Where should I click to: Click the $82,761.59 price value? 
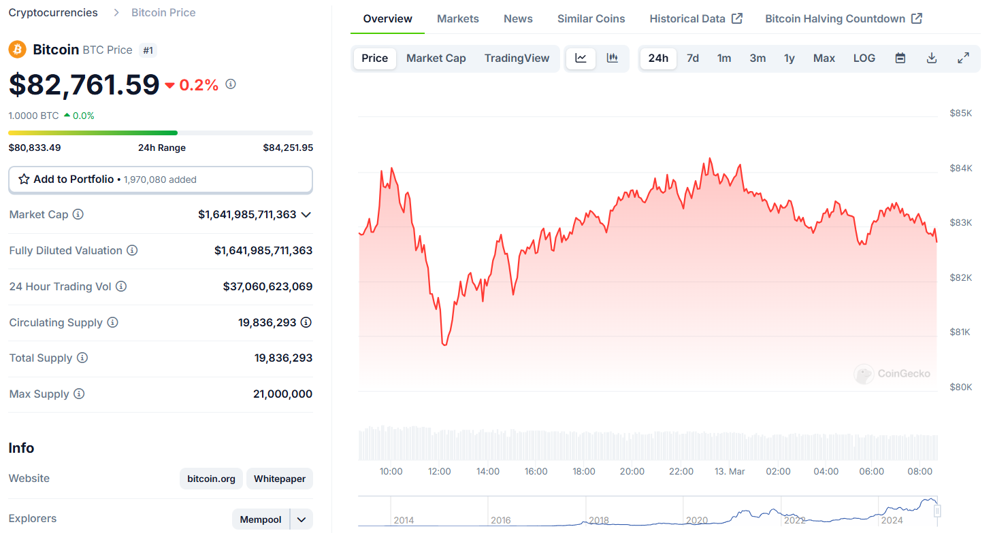[x=84, y=84]
